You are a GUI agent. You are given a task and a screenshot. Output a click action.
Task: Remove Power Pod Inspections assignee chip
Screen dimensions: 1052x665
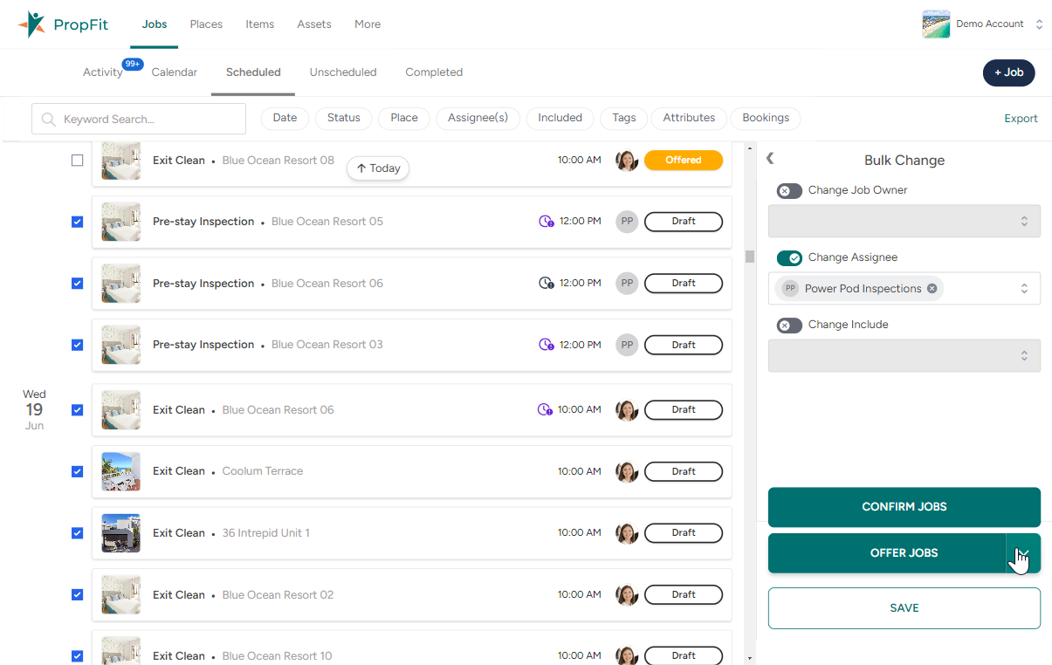(x=932, y=289)
